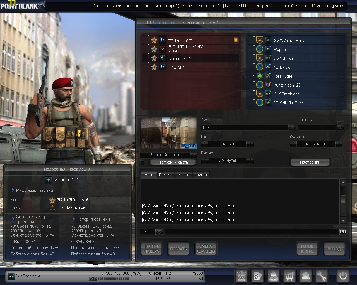
Task: Click clan shield emblem beside Sw*Shustryi
Action: coord(260,58)
